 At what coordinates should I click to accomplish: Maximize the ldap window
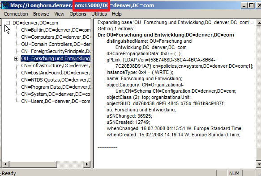[251, 5]
